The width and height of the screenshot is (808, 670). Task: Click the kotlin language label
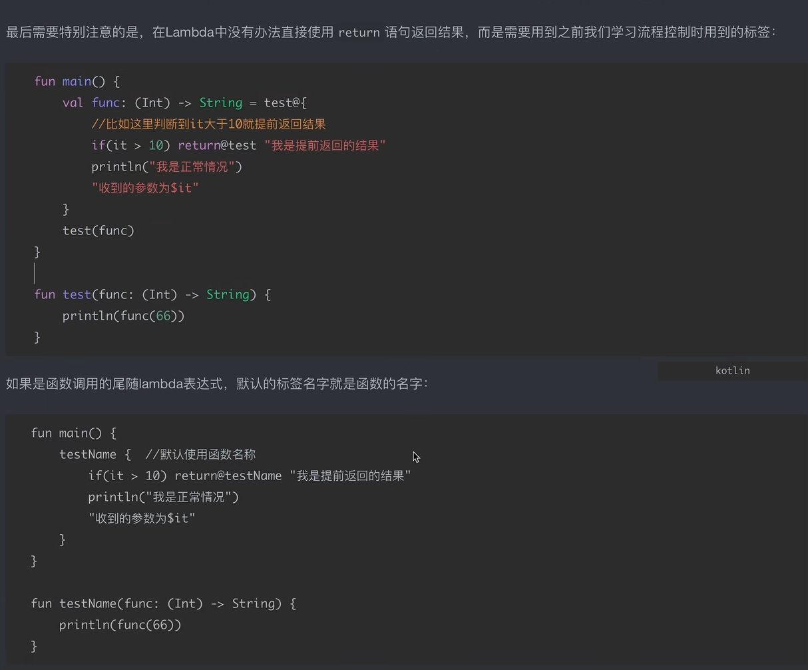[x=732, y=370]
